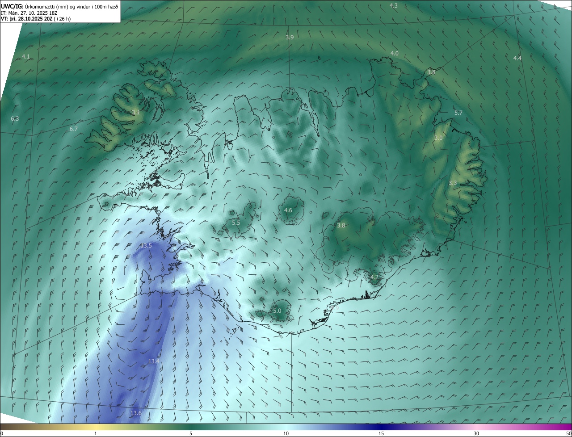Image resolution: width=572 pixels, height=437 pixels.
Task: Click the 3.9 value label
Action: [x=290, y=38]
